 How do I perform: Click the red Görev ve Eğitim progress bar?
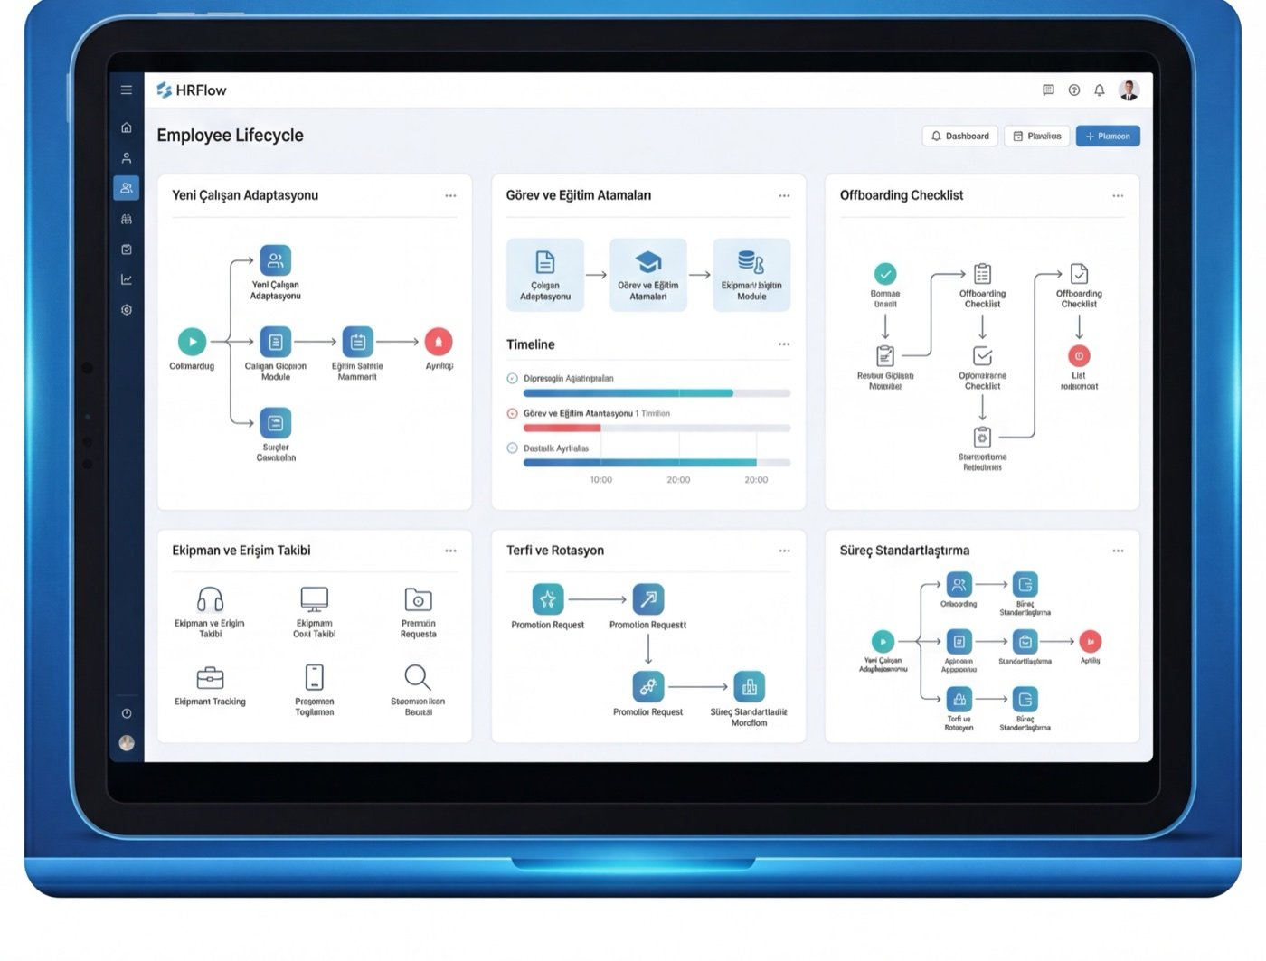click(657, 428)
